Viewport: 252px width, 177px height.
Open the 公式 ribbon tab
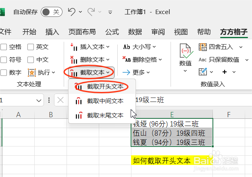pyautogui.click(x=112, y=32)
